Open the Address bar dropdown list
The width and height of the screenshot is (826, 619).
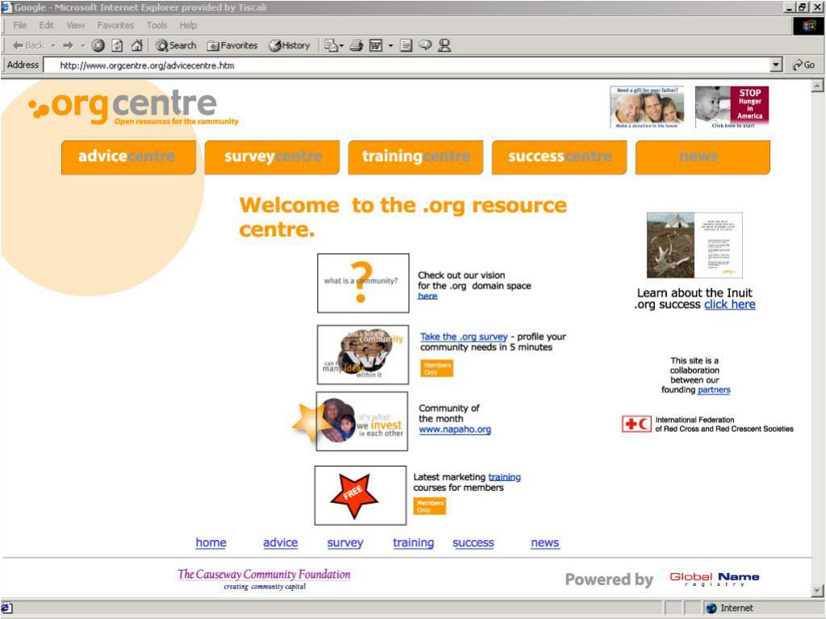point(775,65)
